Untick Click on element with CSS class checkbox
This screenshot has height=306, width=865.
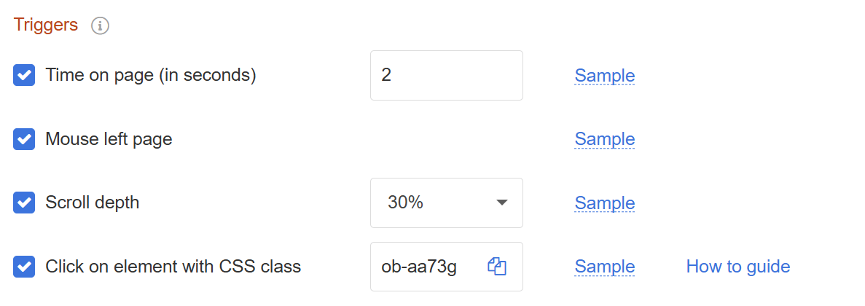tap(24, 267)
